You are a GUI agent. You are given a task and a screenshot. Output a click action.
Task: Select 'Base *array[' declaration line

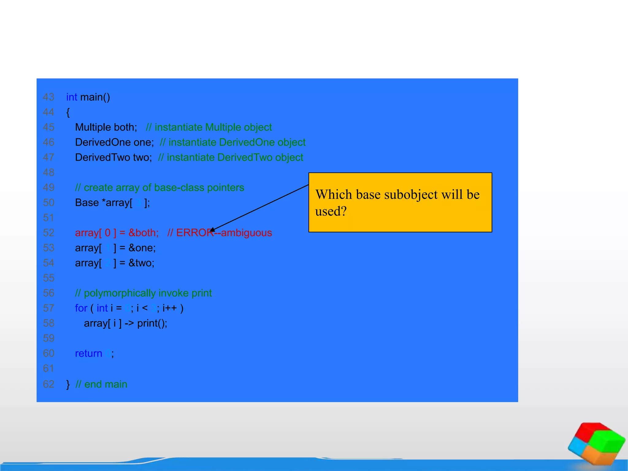pyautogui.click(x=113, y=203)
